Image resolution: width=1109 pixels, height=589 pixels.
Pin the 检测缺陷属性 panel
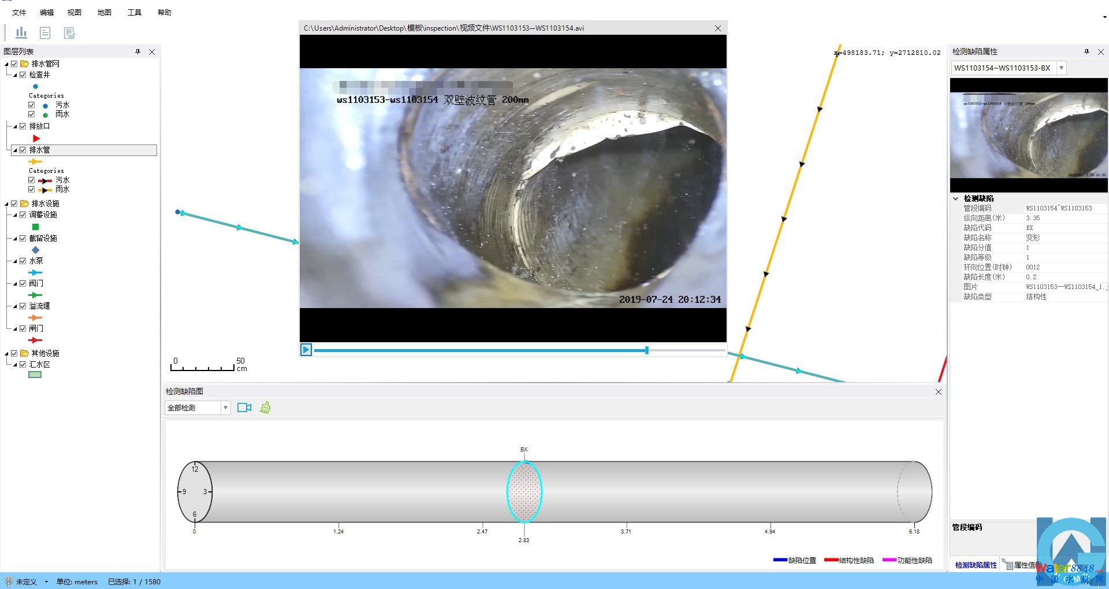point(1086,51)
